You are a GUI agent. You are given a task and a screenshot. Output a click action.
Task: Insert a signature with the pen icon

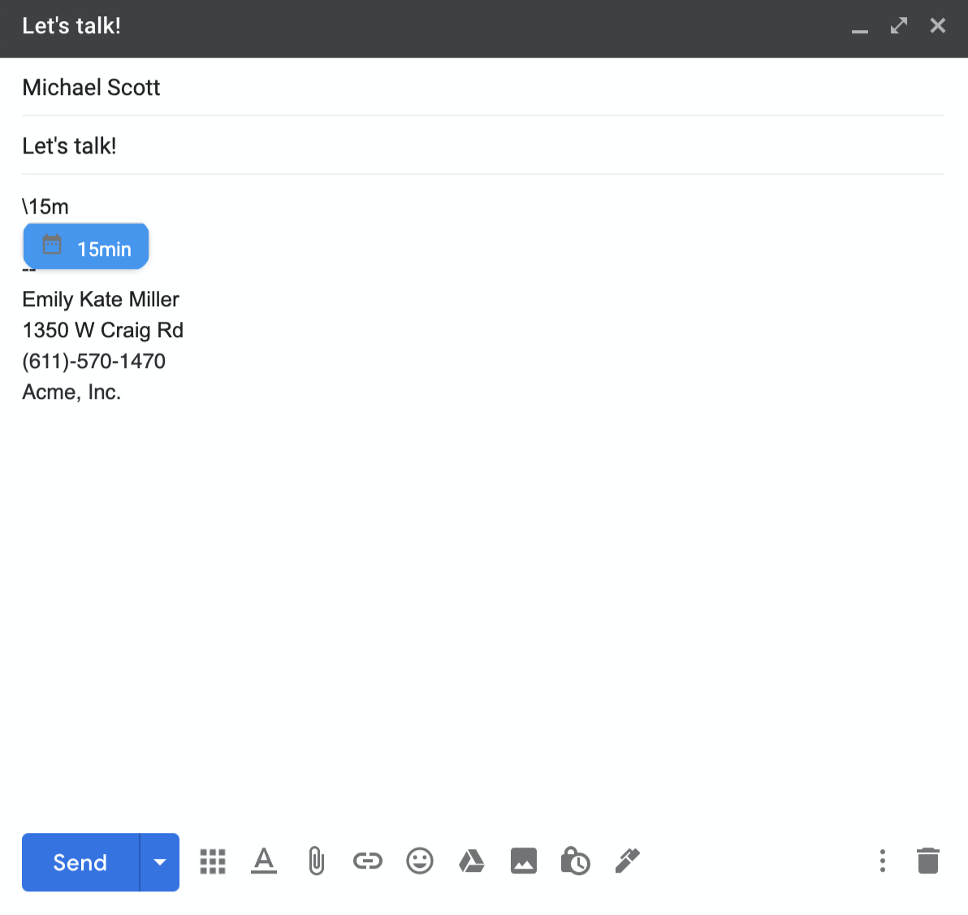click(627, 861)
